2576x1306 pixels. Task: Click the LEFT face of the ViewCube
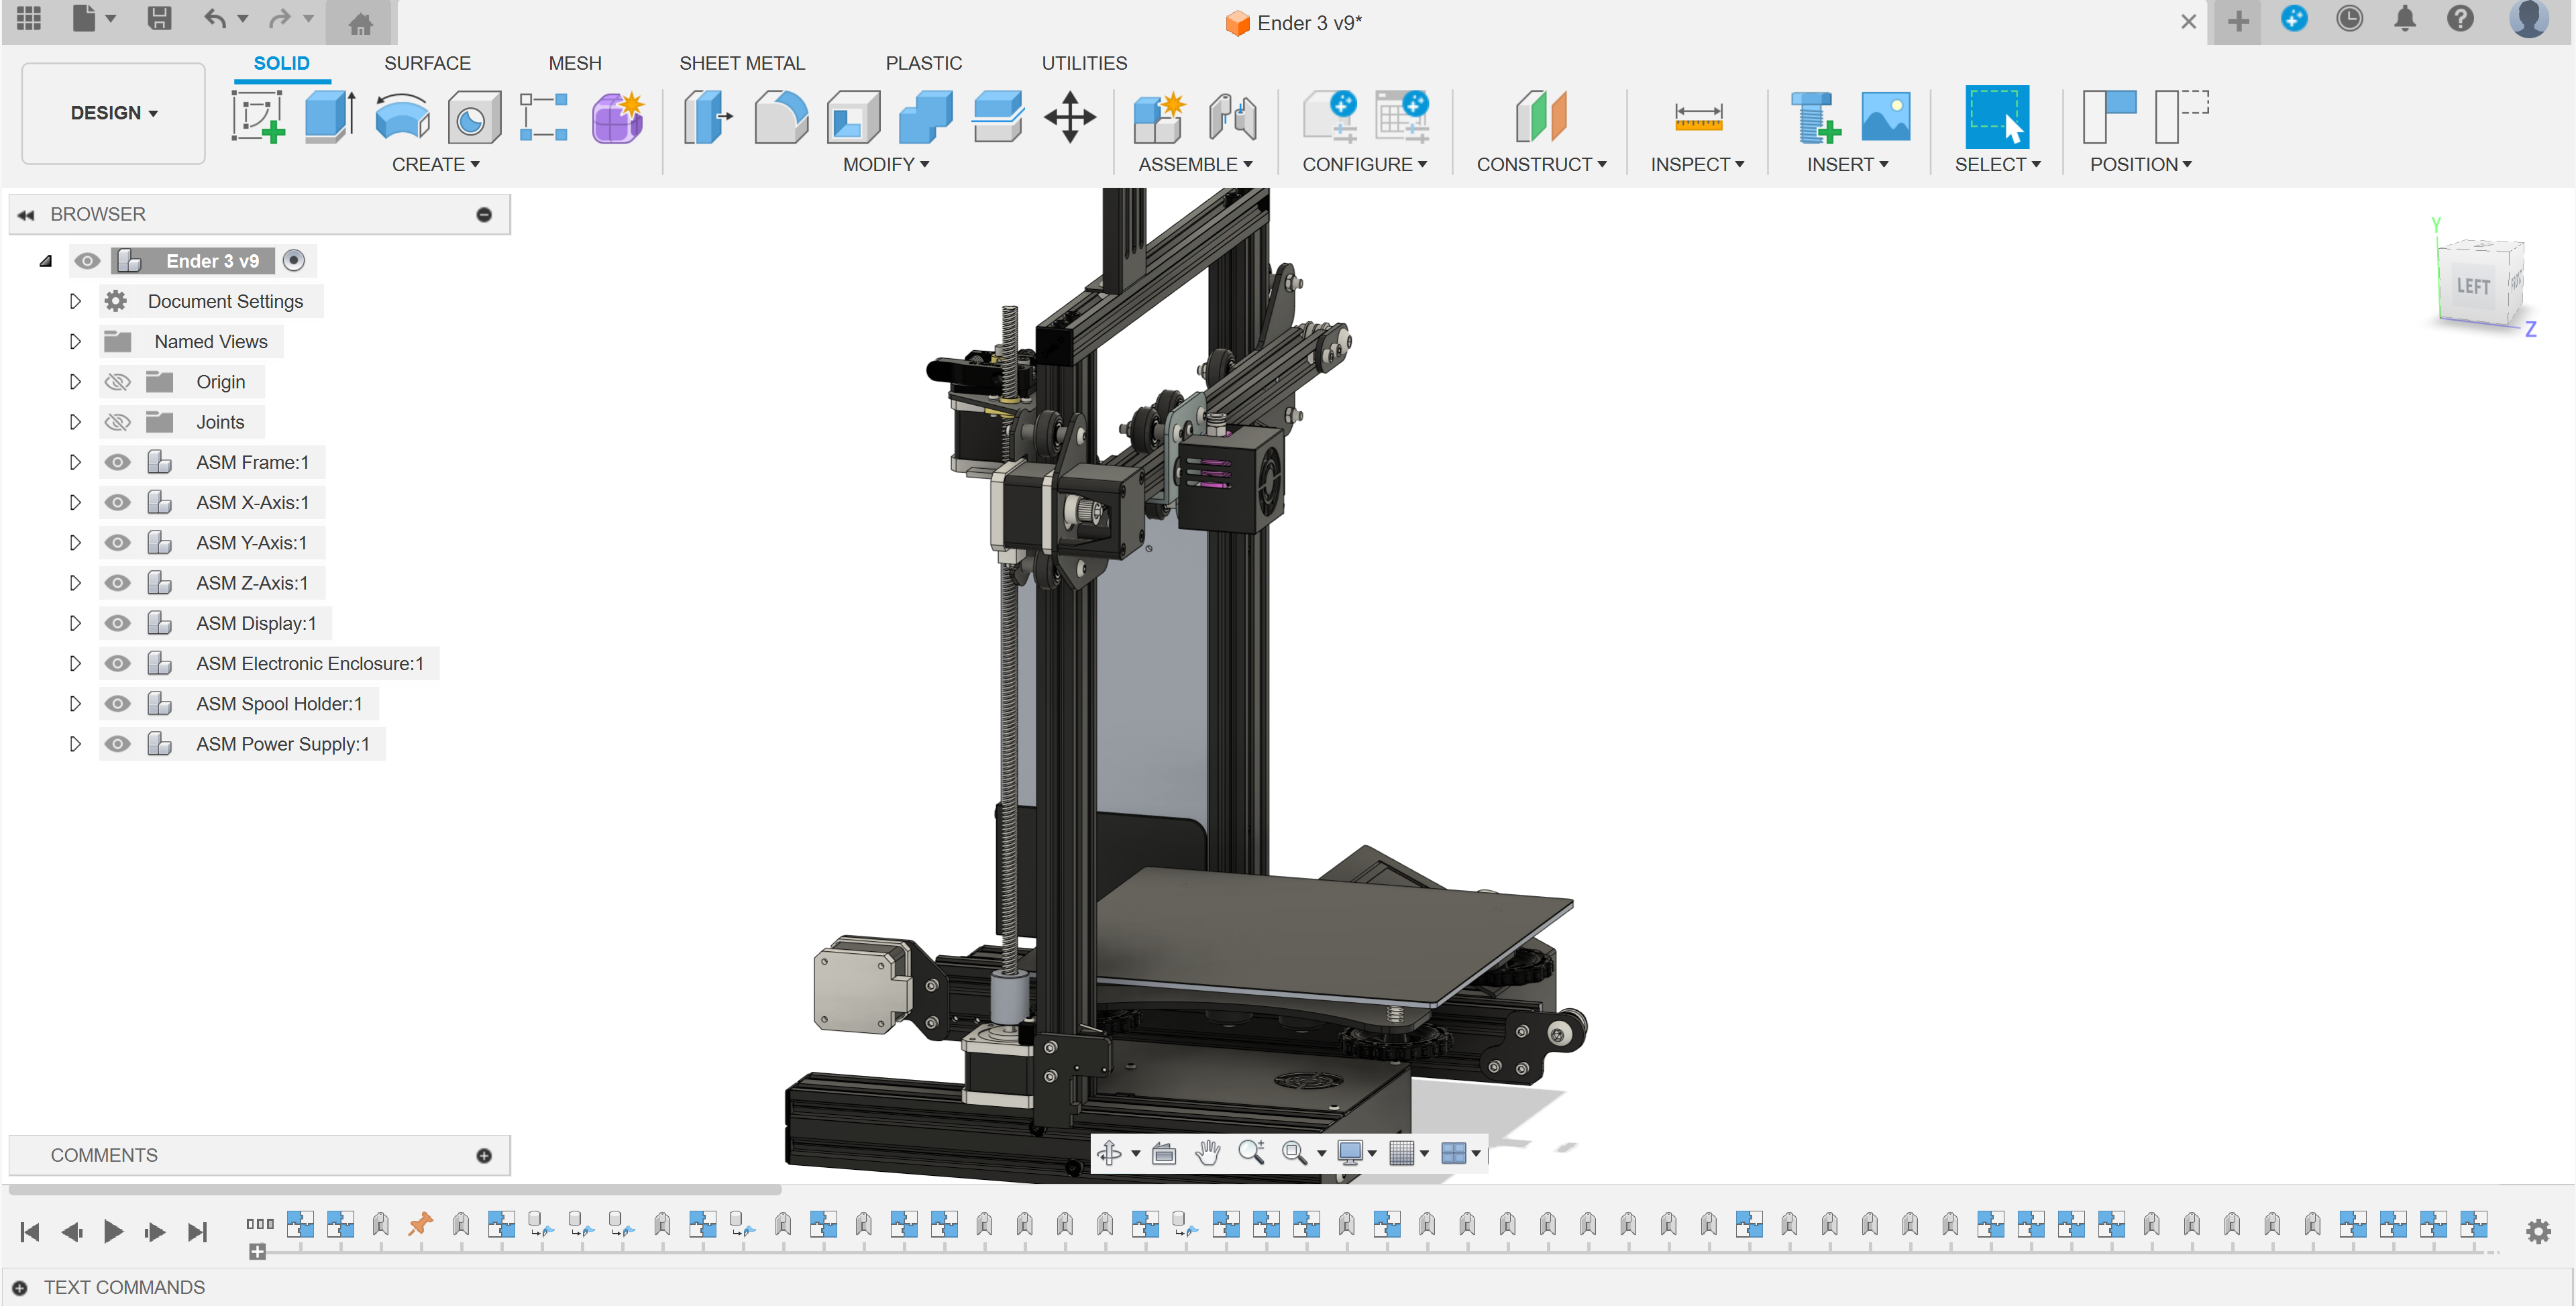tap(2475, 286)
